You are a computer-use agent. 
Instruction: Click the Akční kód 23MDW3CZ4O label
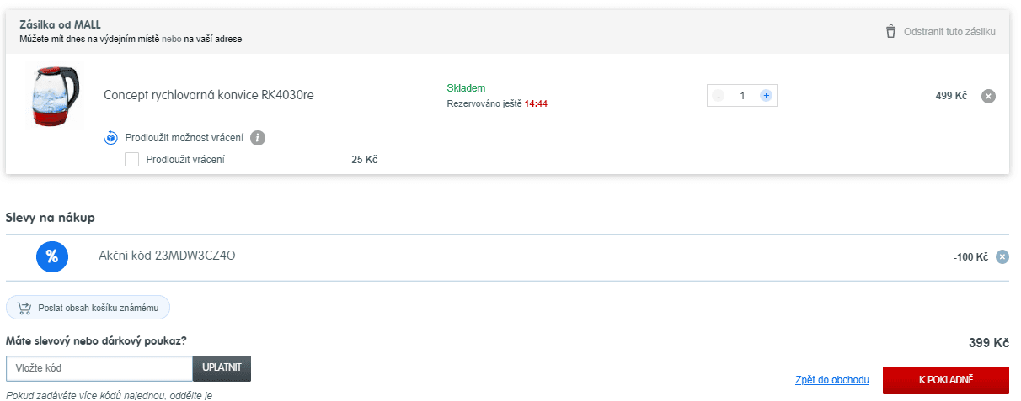[167, 256]
